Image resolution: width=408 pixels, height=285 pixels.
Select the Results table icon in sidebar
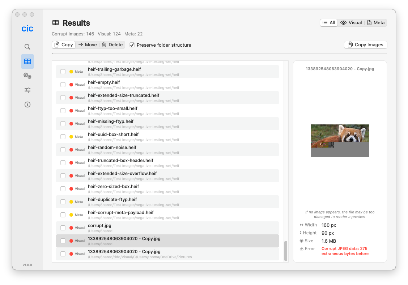tap(27, 61)
